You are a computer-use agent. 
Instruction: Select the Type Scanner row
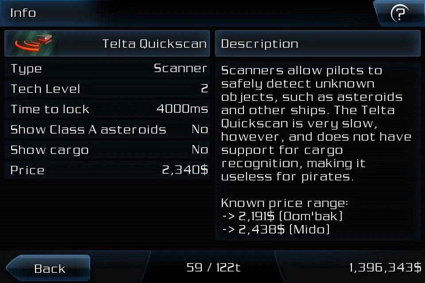(x=107, y=69)
